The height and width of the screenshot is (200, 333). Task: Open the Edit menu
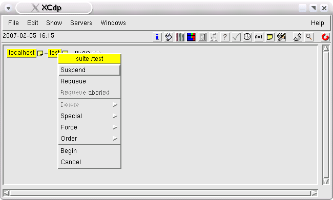pyautogui.click(x=32, y=23)
